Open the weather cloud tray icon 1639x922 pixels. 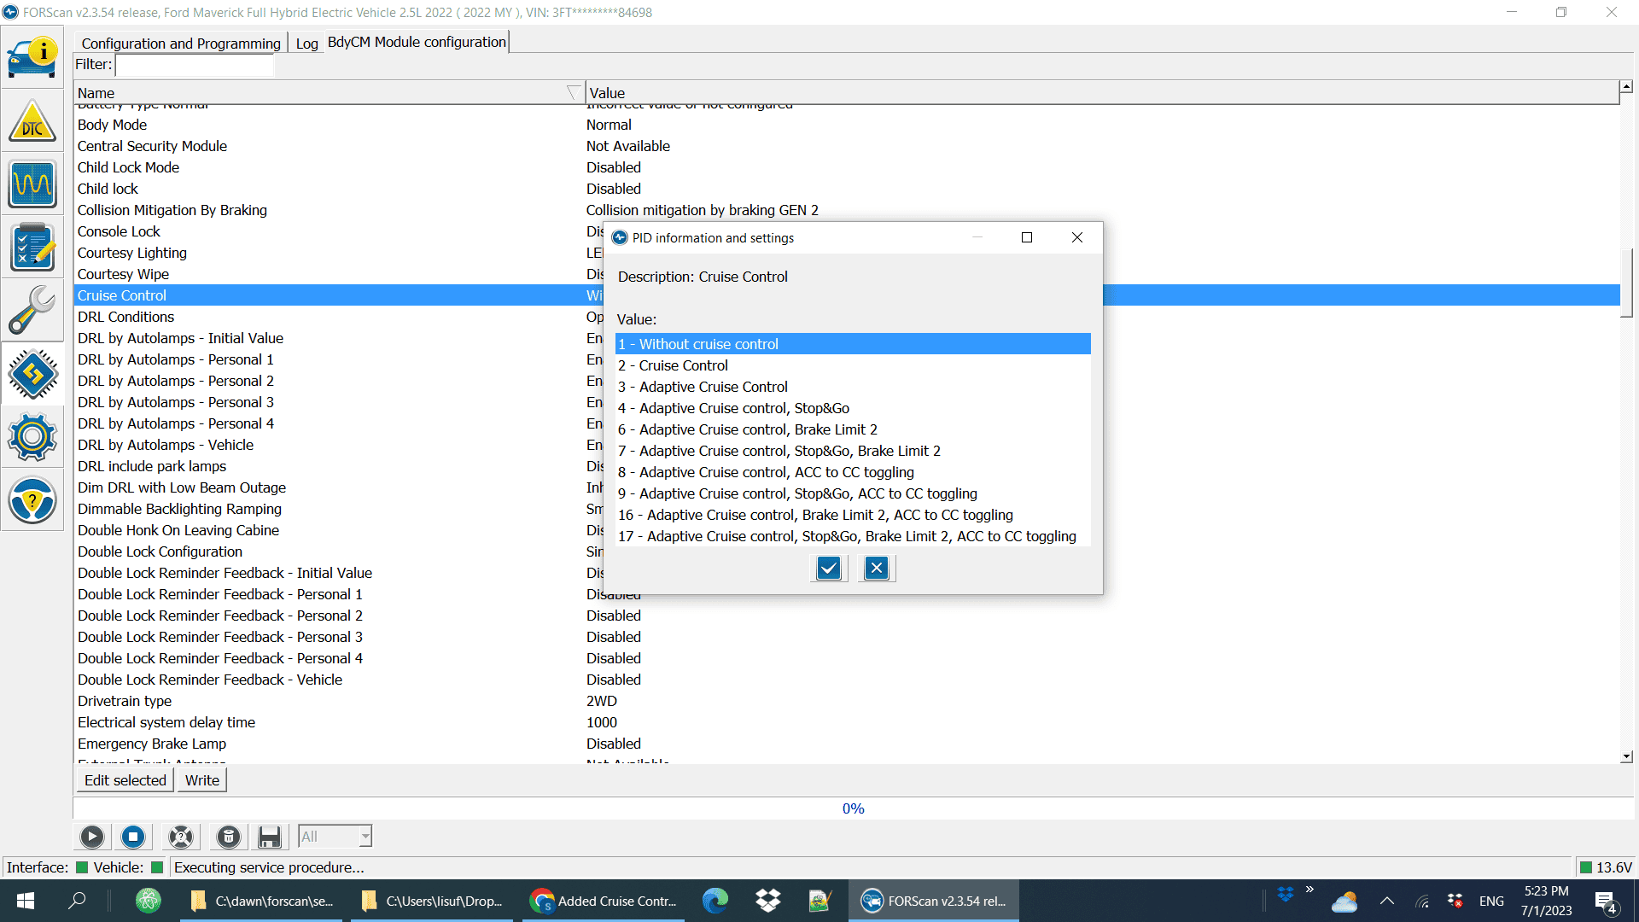[x=1344, y=902]
